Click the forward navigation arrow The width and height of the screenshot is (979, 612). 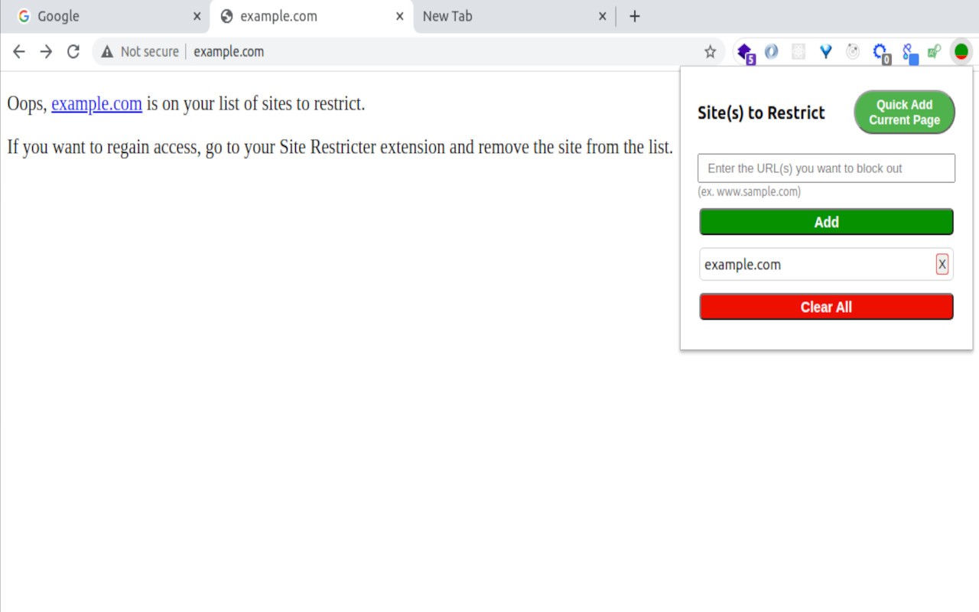pyautogui.click(x=45, y=51)
